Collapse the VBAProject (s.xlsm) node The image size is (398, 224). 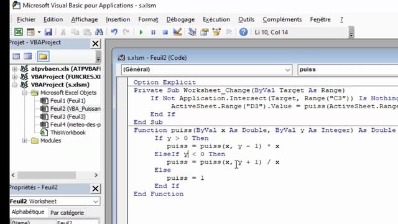point(15,85)
